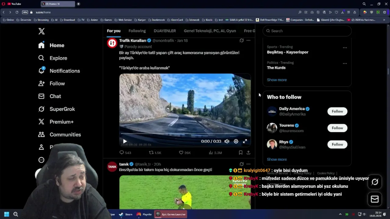Open Premium+ in the sidebar

[x=56, y=122]
